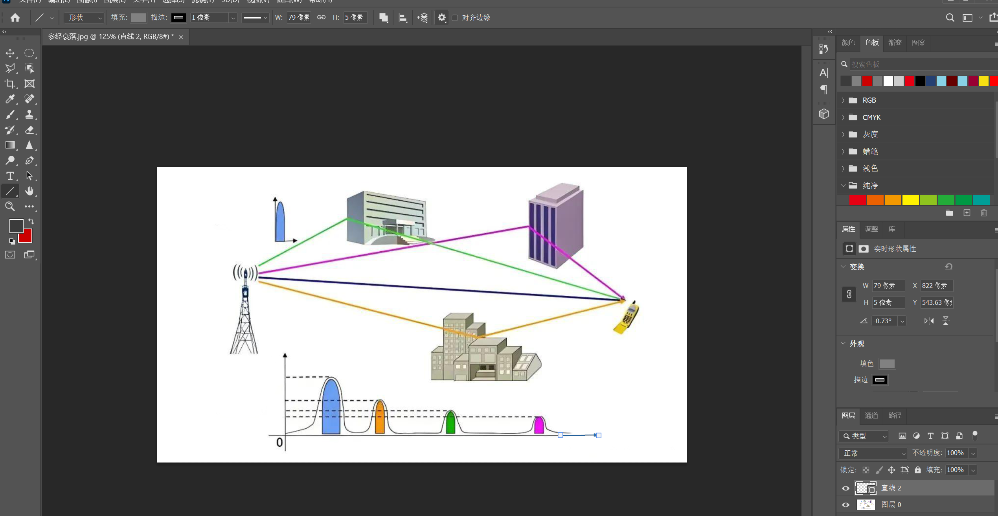Click the flip horizontal icon in Properties
Viewport: 998px width, 516px height.
(929, 321)
